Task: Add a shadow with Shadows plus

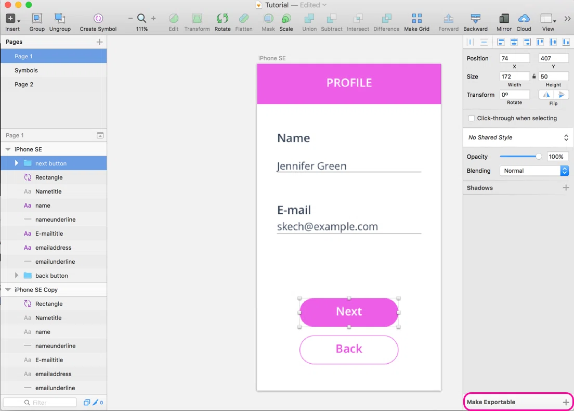Action: pyautogui.click(x=566, y=188)
